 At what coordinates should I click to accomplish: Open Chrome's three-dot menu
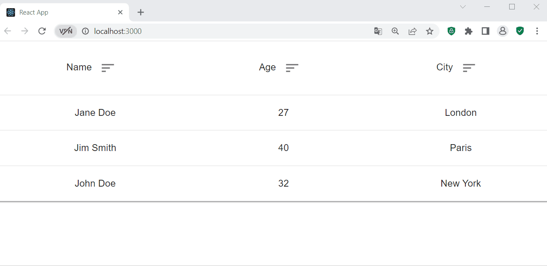(x=537, y=31)
